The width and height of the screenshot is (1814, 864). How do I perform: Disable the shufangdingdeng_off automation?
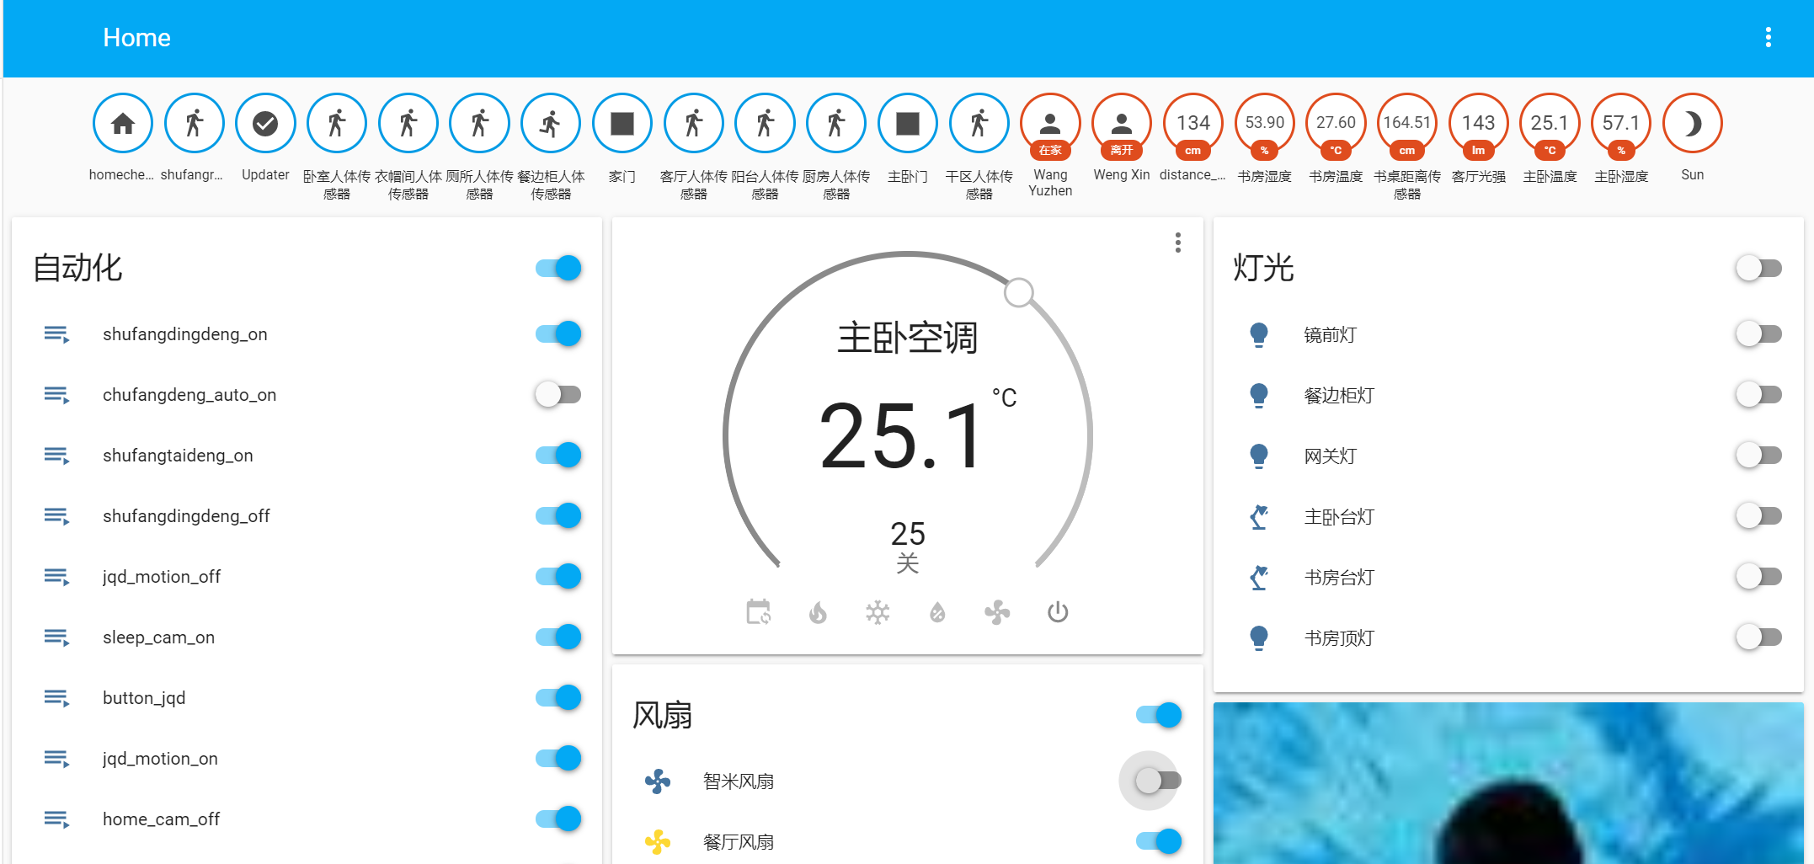(558, 515)
